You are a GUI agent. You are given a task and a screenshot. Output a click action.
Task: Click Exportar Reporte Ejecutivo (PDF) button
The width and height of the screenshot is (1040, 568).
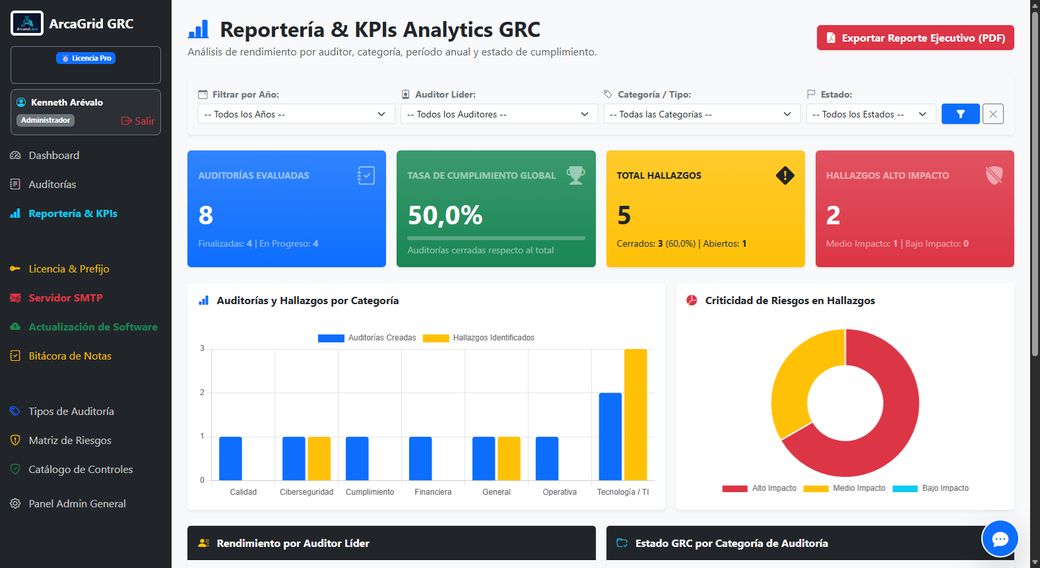coord(915,38)
